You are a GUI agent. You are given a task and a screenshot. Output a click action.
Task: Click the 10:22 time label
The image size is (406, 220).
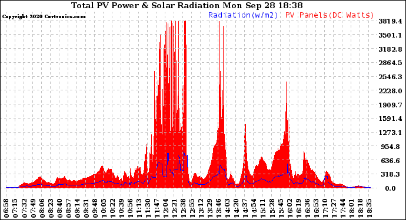(x=112, y=208)
